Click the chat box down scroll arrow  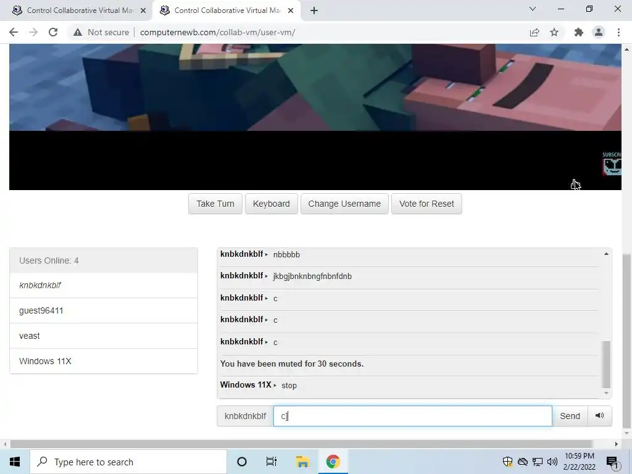click(606, 393)
